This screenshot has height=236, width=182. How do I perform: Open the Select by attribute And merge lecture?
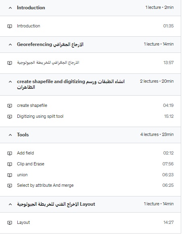click(x=45, y=185)
